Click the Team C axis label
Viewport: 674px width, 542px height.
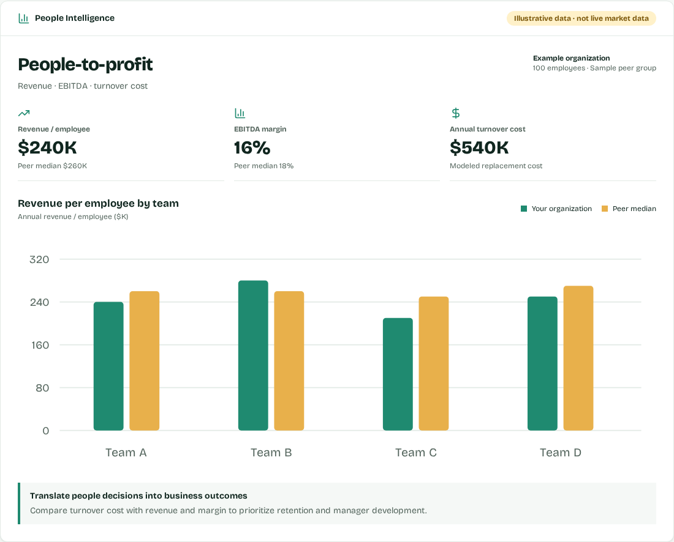click(416, 453)
